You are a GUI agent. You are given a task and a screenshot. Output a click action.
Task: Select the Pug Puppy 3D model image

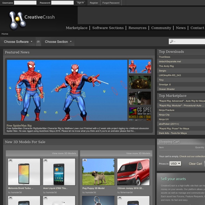tap(98, 172)
